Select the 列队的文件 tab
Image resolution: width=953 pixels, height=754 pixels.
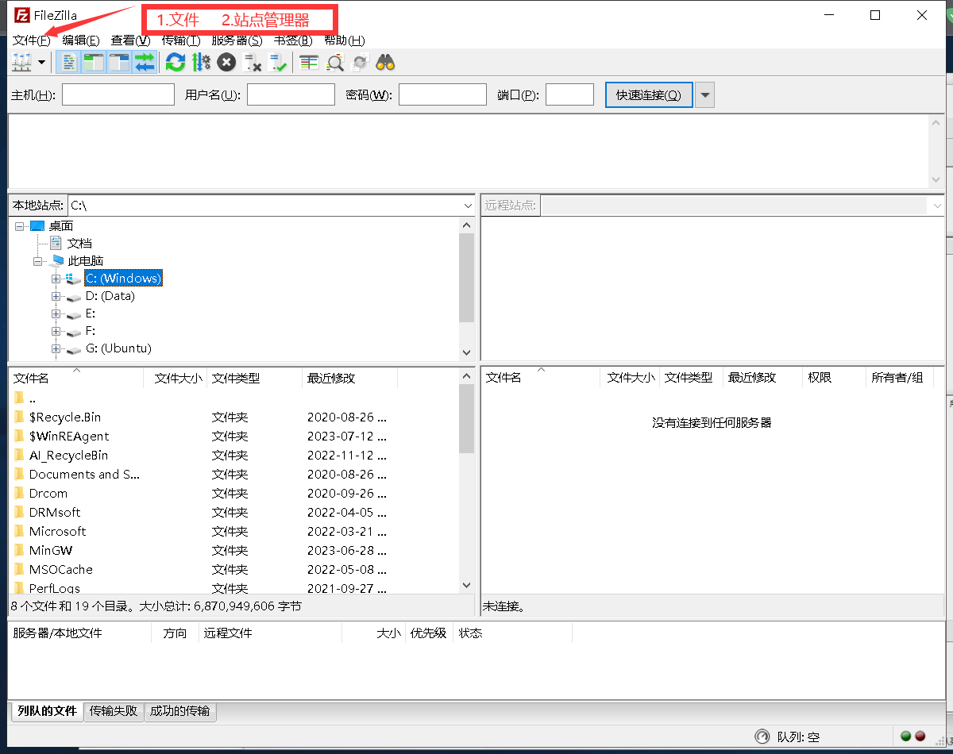(x=47, y=711)
